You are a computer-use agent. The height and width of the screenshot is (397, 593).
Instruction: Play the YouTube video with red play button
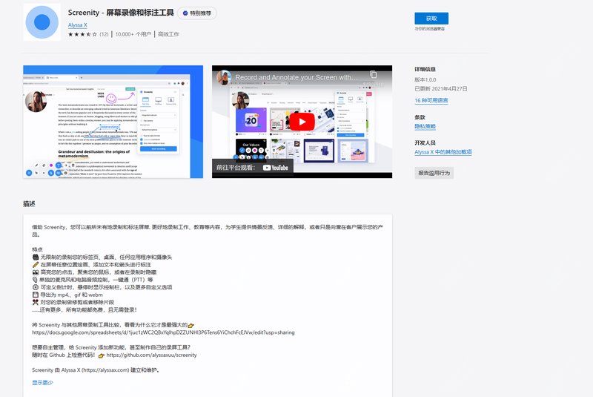tap(302, 122)
